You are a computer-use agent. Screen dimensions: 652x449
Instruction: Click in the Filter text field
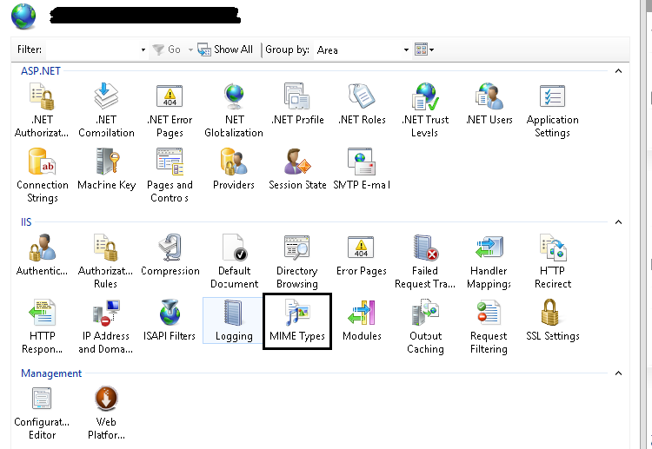[x=92, y=50]
